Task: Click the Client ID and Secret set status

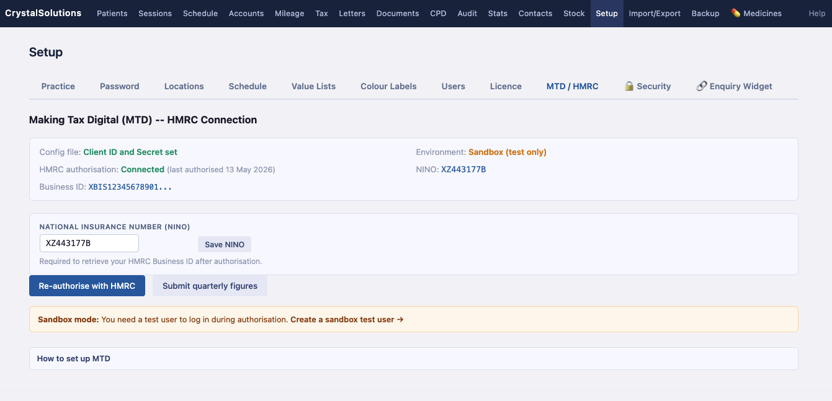Action: pyautogui.click(x=130, y=152)
